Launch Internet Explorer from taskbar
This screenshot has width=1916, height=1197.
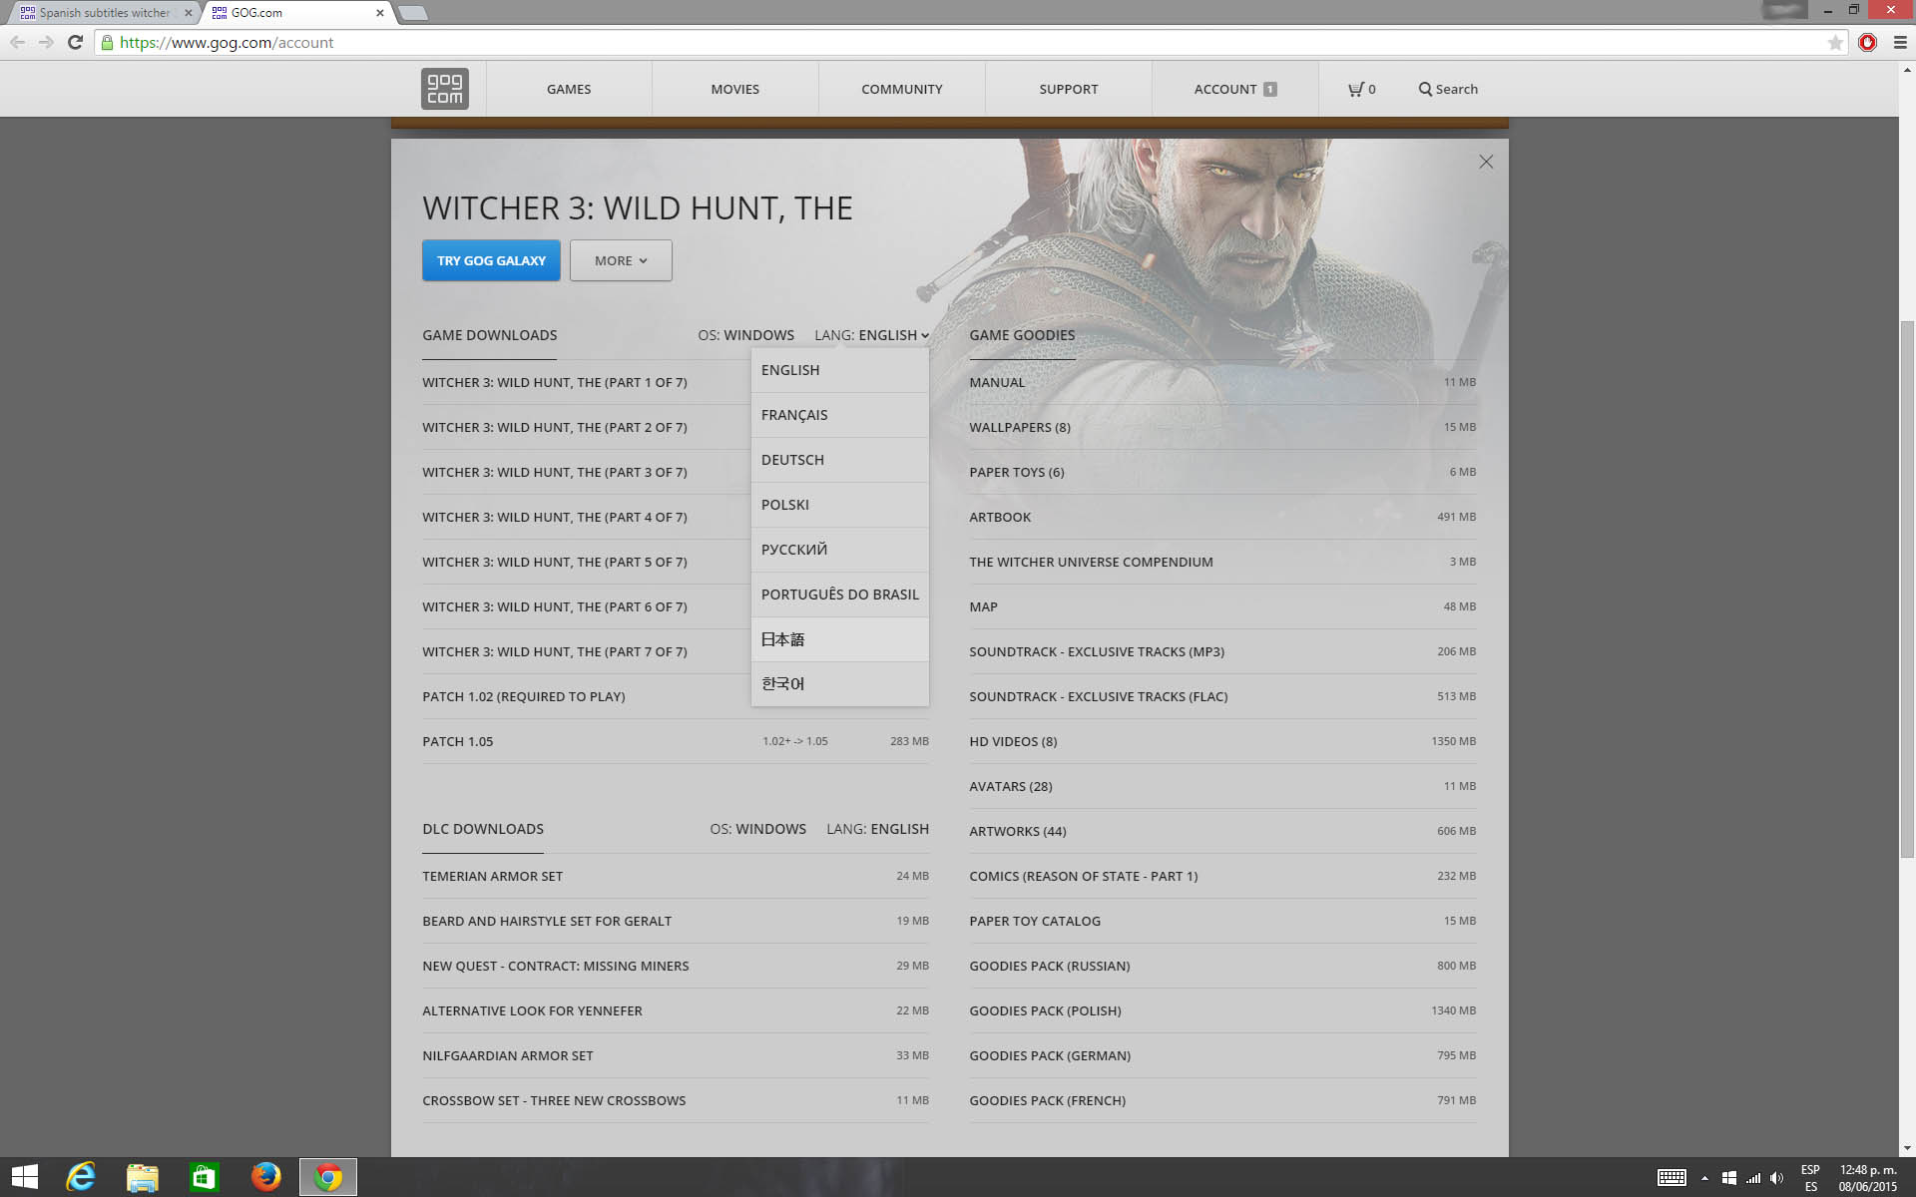tap(81, 1177)
